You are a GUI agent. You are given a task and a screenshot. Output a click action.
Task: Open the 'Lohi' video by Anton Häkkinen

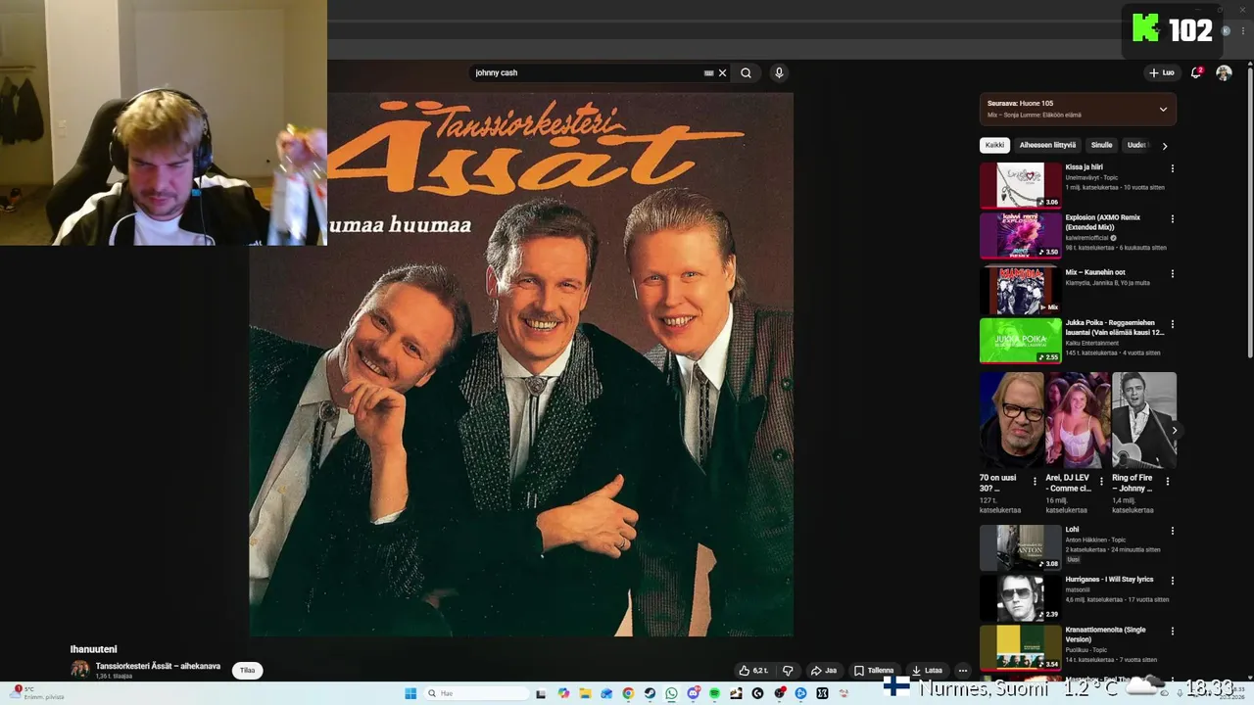(1021, 547)
